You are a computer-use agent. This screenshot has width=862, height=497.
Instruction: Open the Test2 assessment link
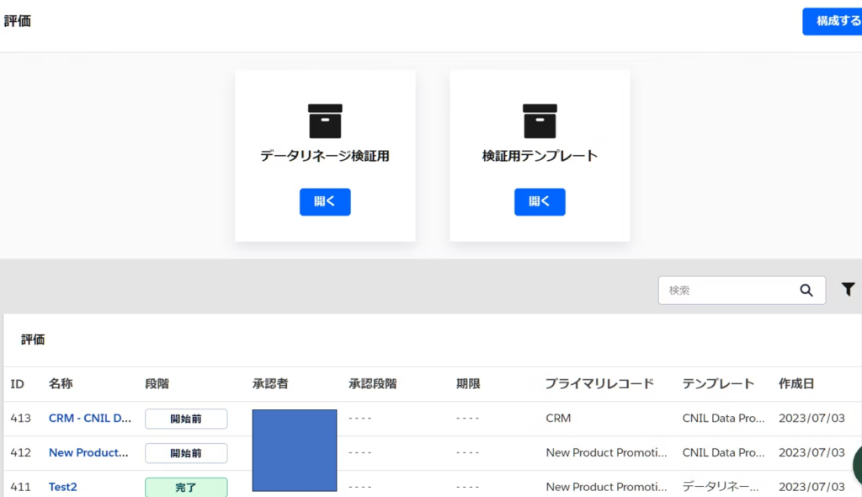coord(63,487)
